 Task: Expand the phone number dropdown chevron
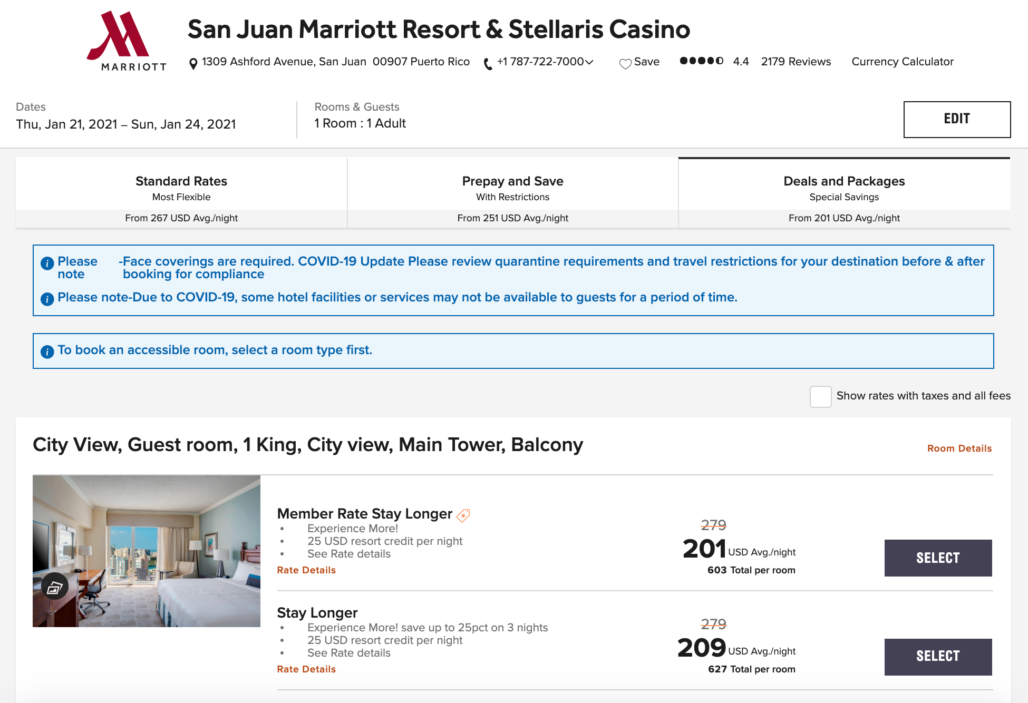coord(589,62)
